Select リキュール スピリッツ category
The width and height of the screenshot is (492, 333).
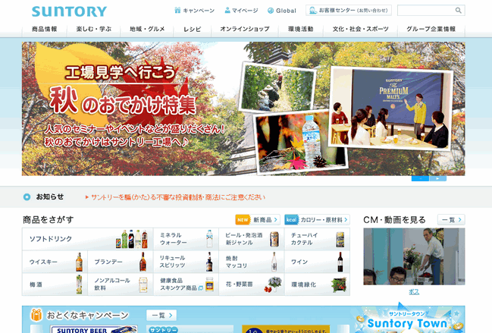point(186,262)
